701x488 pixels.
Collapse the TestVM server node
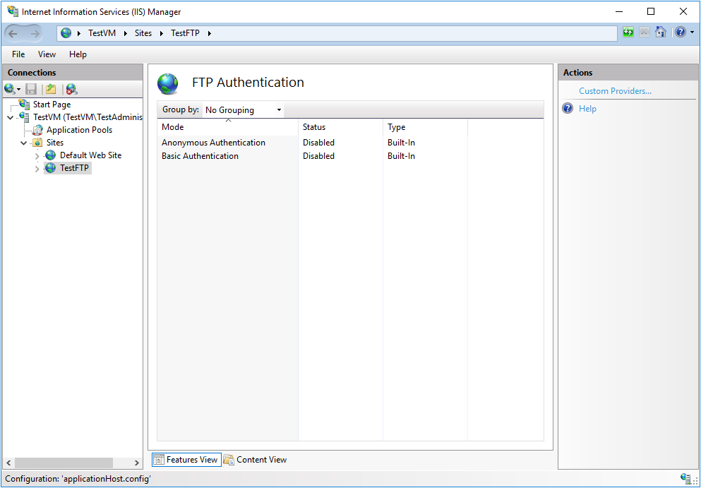point(11,118)
